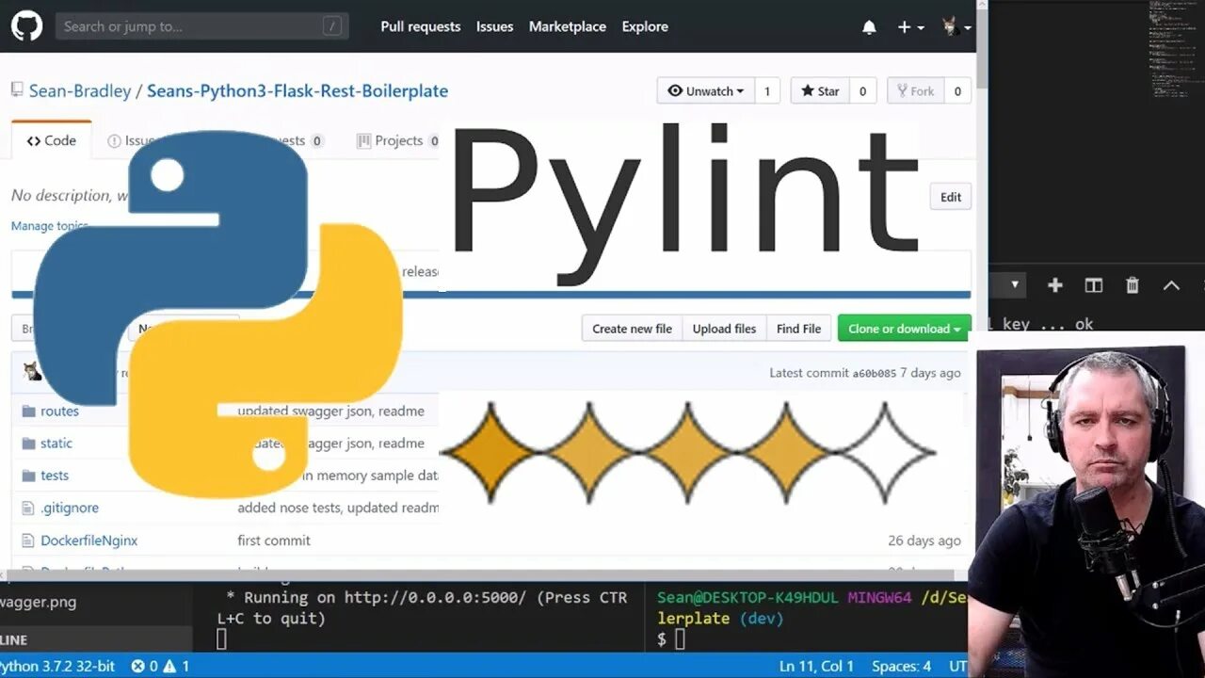Click the tests folder icon
Screen dimensions: 1205x678
28,476
